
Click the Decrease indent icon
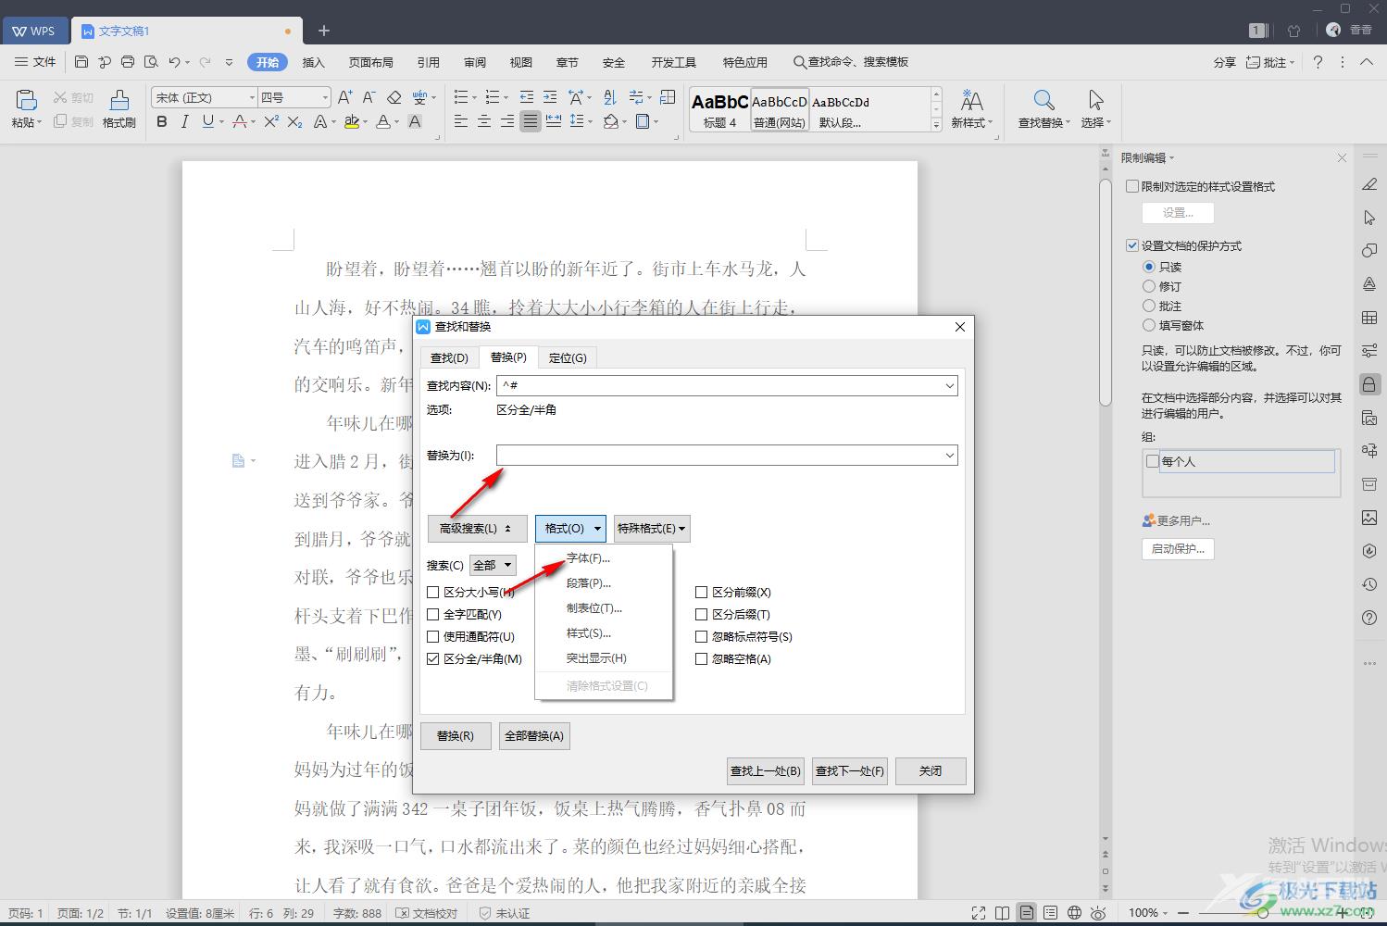pyautogui.click(x=527, y=97)
